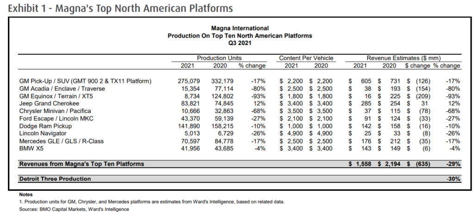Select the 5,013 production value
The height and width of the screenshot is (212, 474).
pyautogui.click(x=192, y=133)
